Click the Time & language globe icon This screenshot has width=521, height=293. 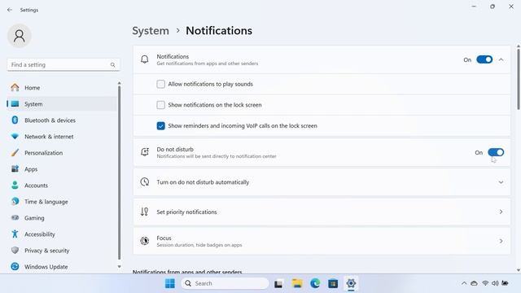coord(15,201)
